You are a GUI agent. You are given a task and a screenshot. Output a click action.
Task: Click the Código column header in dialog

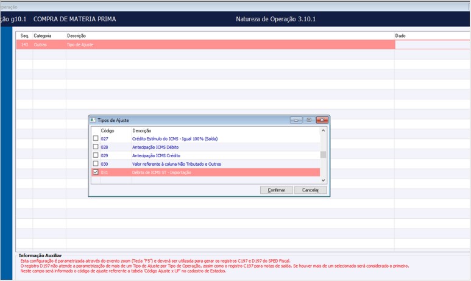tap(107, 130)
